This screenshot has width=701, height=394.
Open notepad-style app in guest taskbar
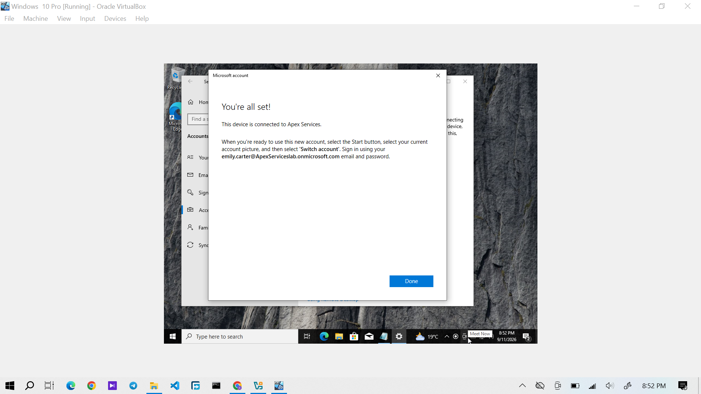tap(384, 336)
